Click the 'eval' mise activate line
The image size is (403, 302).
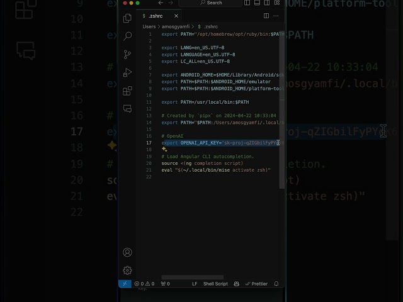[216, 170]
